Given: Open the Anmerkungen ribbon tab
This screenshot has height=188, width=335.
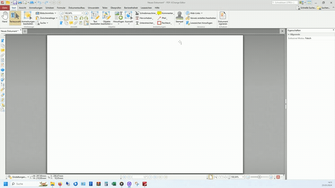Looking at the screenshot, I should click(x=35, y=8).
